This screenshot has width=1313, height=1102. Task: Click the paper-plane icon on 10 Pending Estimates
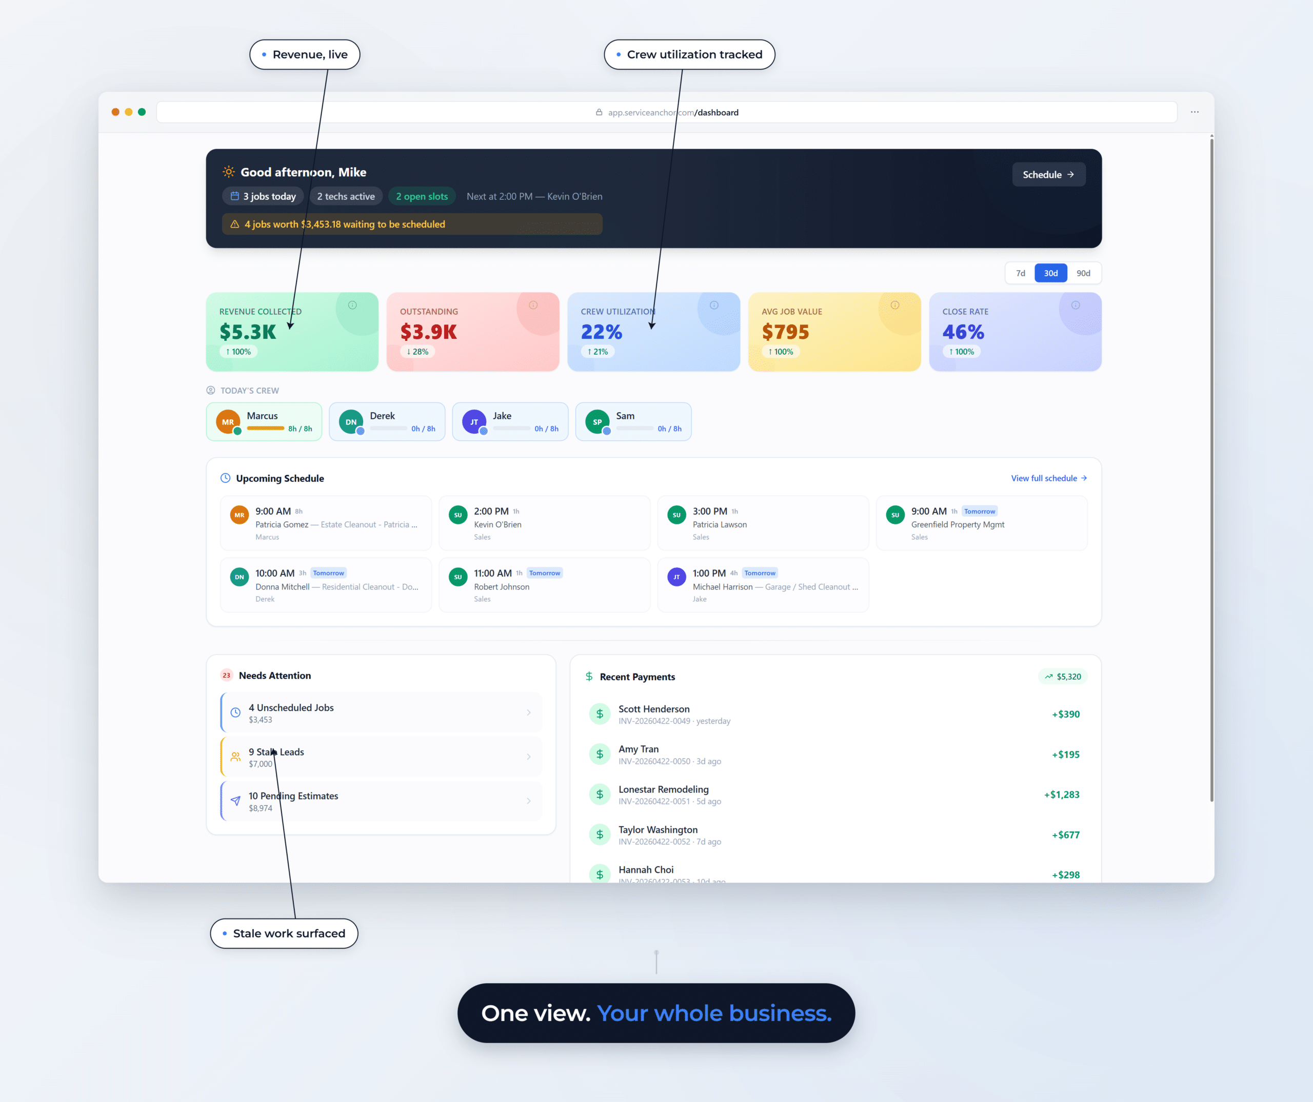(236, 801)
